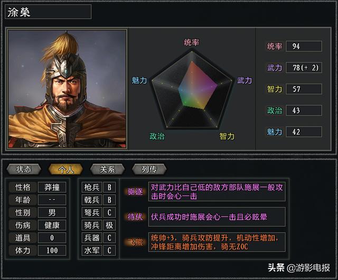Screen dimensions: 338x280
Task: Select the 武力 value field 78(+2)
Action: click(304, 68)
